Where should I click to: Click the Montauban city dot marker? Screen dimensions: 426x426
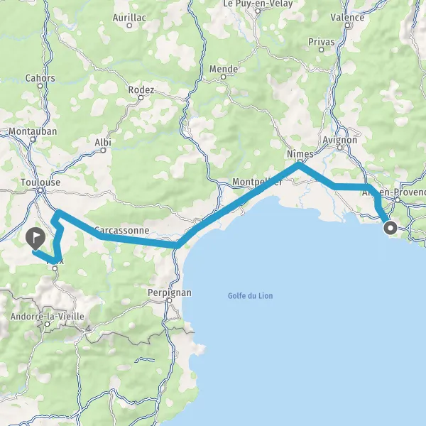33,139
